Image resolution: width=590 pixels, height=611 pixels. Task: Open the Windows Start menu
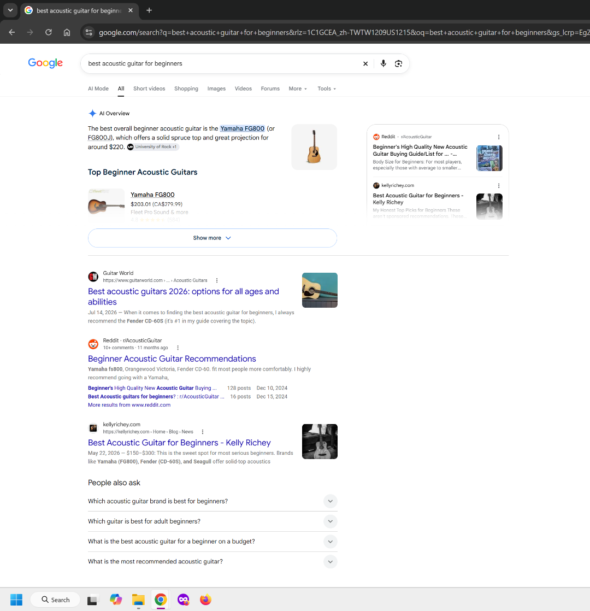coord(16,600)
